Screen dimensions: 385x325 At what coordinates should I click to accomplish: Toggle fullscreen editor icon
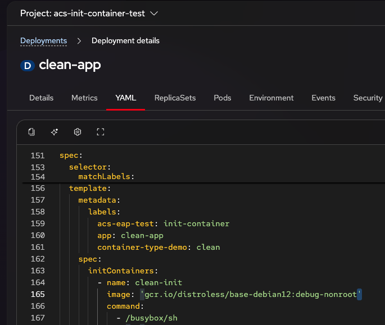(x=101, y=132)
